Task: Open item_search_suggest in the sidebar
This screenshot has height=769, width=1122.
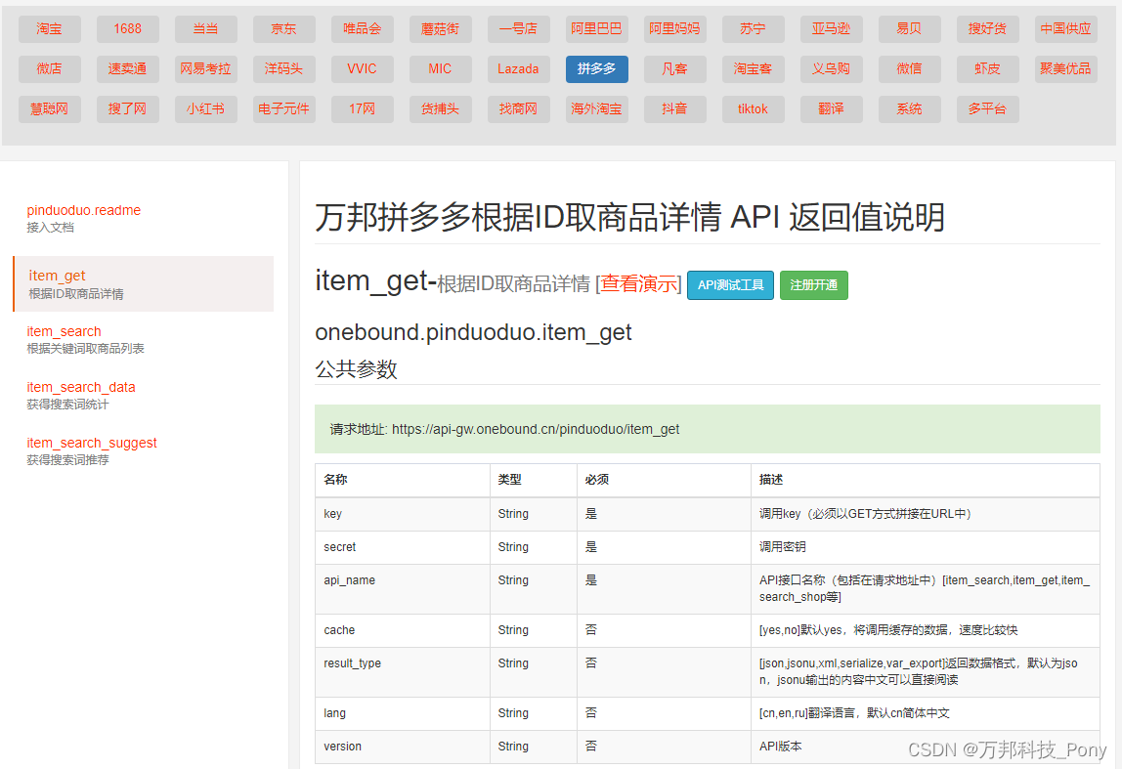Action: (x=92, y=443)
